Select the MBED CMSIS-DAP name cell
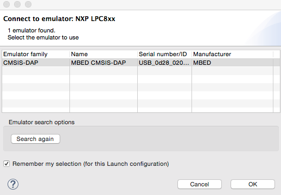 pyautogui.click(x=104, y=63)
